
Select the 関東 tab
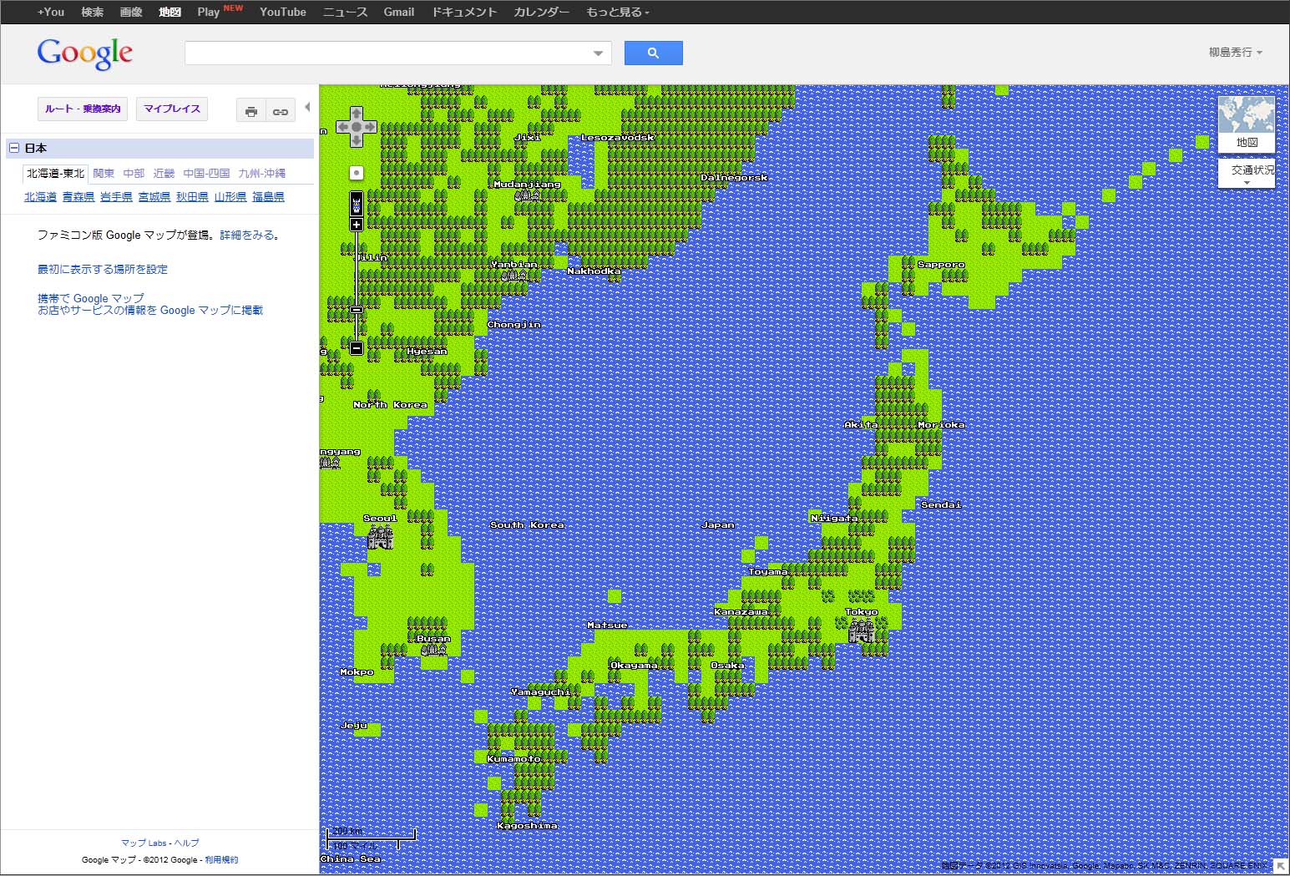[x=104, y=174]
